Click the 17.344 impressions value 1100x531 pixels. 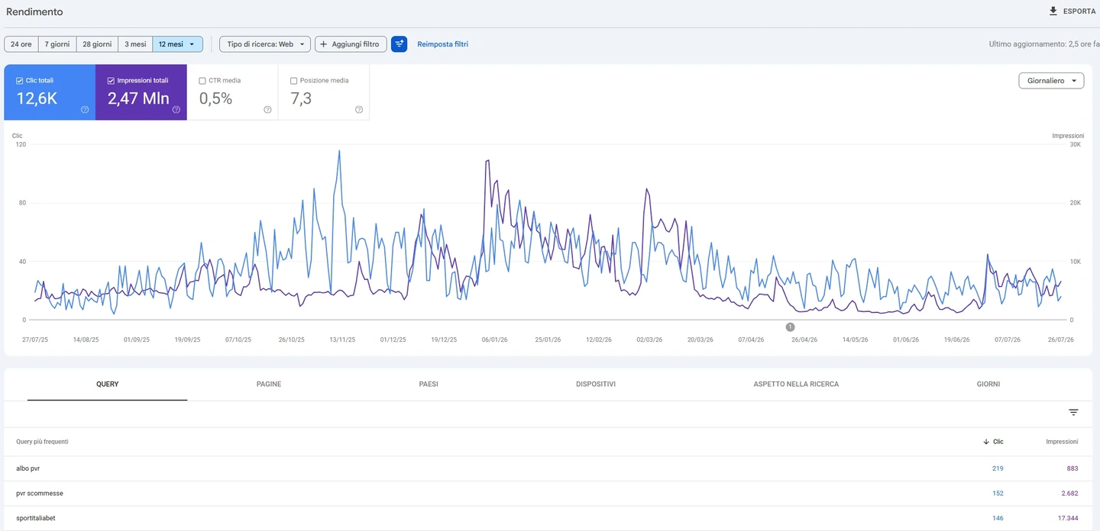(1067, 518)
